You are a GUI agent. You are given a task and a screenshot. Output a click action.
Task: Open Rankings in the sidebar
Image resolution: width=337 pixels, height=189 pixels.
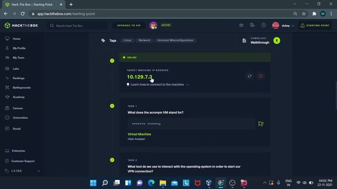18,78
